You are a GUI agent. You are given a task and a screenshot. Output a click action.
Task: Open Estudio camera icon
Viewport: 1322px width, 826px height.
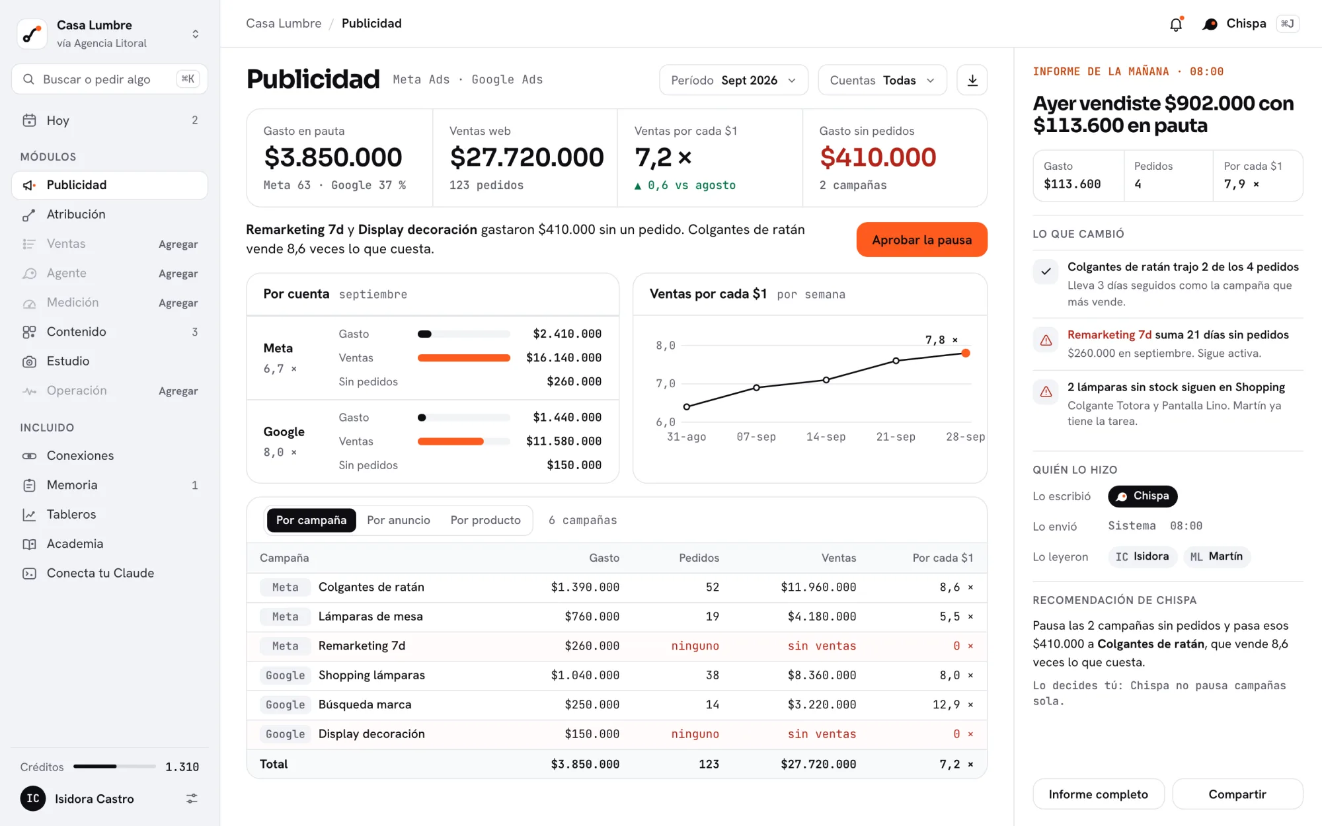29,361
